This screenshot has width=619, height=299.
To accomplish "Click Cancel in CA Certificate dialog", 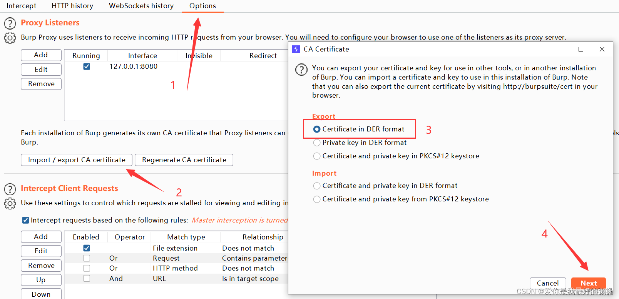I will click(548, 283).
